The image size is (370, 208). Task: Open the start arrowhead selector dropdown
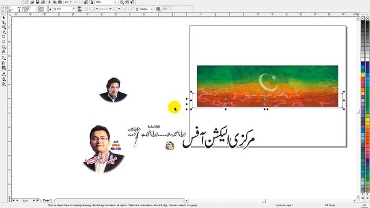point(97,9)
